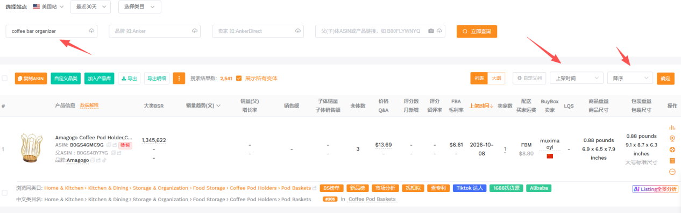Screen dimensions: 681x213
Task: Open the 最近30天 date range dropdown
Action: (x=90, y=6)
